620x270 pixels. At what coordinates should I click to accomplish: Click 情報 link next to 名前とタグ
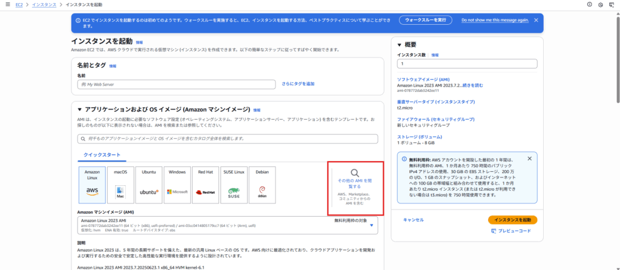pos(113,66)
